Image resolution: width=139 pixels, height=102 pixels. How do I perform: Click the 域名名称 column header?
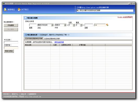pyautogui.click(x=37, y=45)
